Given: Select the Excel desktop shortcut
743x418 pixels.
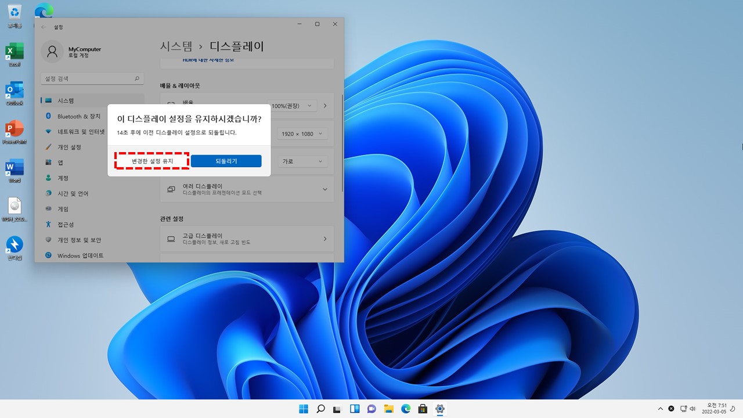Looking at the screenshot, I should pyautogui.click(x=15, y=55).
